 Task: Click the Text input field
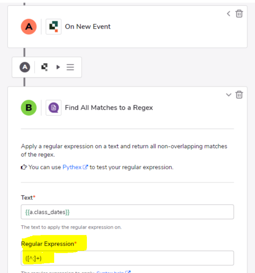click(x=127, y=212)
